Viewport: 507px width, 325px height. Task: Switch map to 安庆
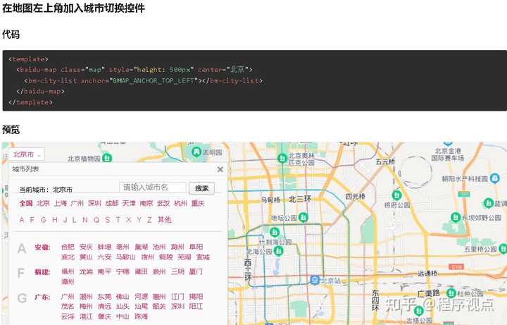click(x=86, y=247)
